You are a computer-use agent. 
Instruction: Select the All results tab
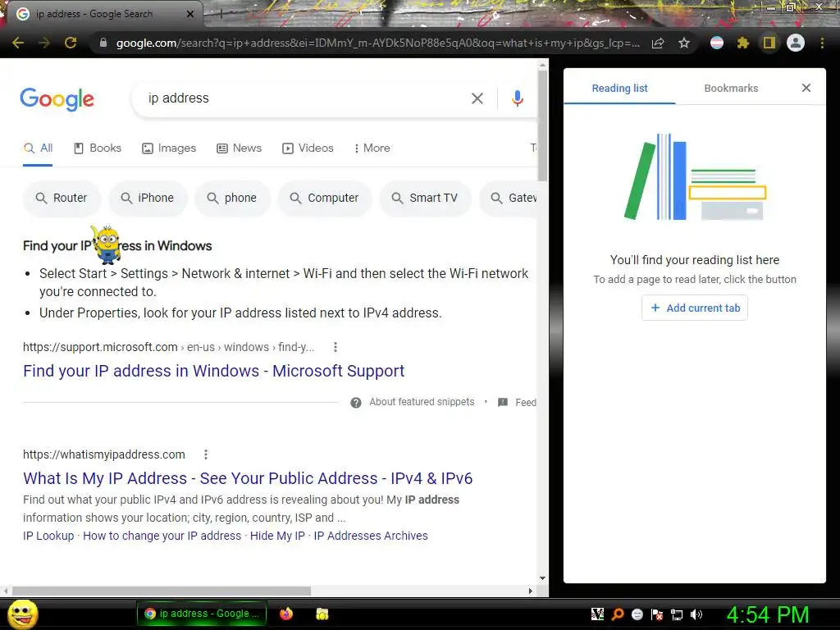pos(38,148)
